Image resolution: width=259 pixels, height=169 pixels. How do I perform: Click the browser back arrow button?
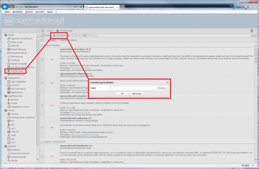click(5, 7)
